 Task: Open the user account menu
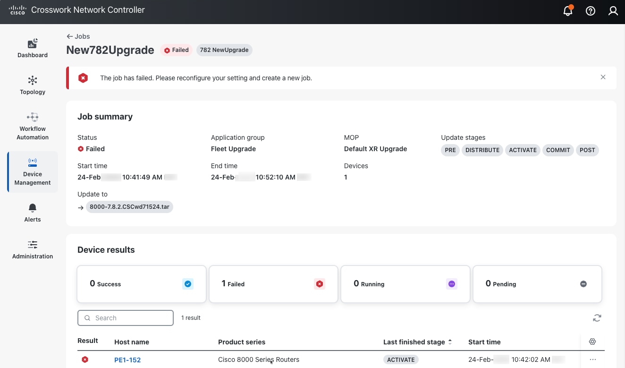(613, 11)
